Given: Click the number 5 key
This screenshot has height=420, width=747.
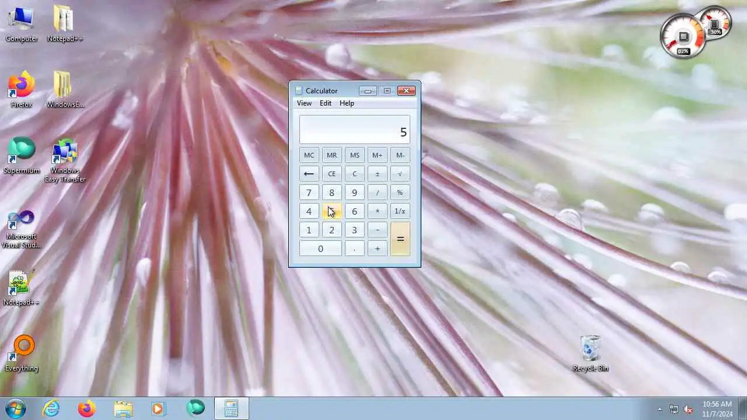Looking at the screenshot, I should 331,211.
